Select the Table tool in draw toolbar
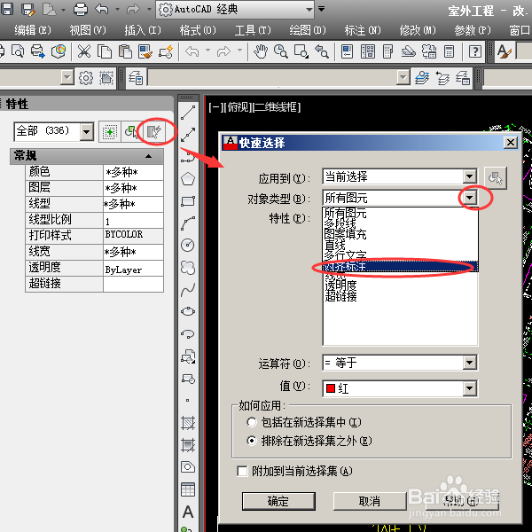 click(x=188, y=489)
